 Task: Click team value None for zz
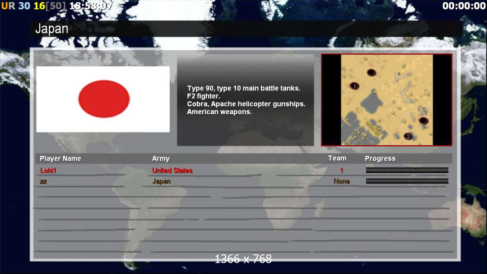click(x=342, y=181)
